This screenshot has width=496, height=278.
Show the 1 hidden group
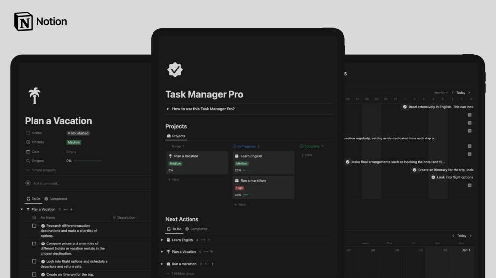point(181,273)
